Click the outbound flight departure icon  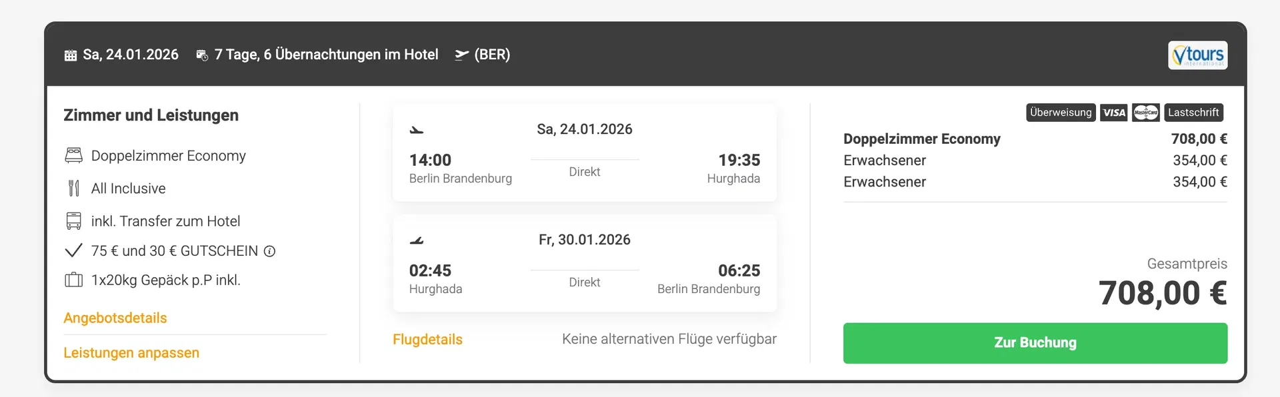[417, 131]
